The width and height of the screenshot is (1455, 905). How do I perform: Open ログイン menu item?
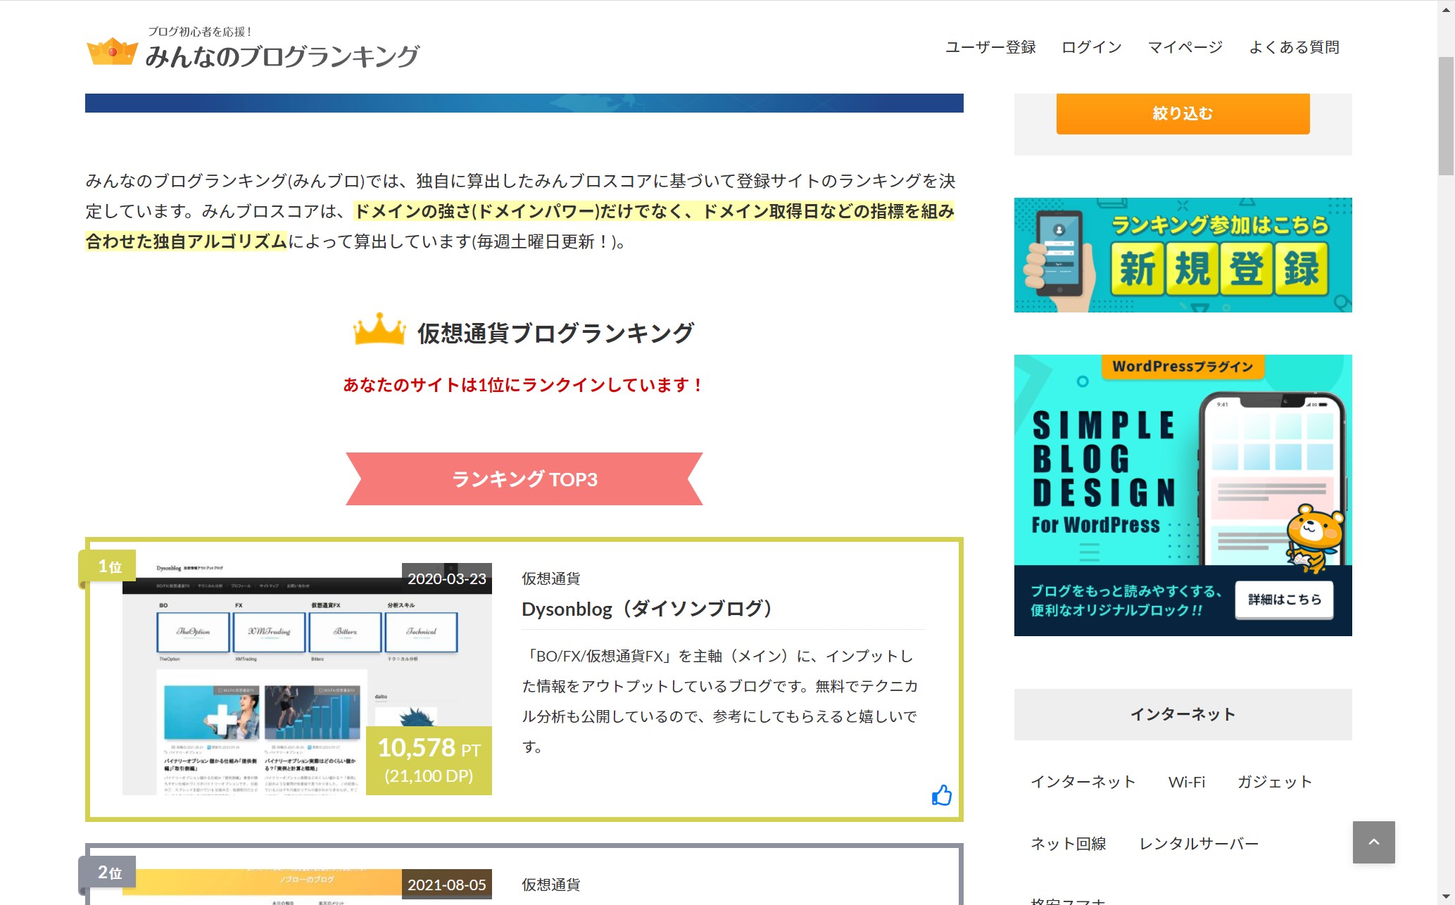(x=1091, y=47)
